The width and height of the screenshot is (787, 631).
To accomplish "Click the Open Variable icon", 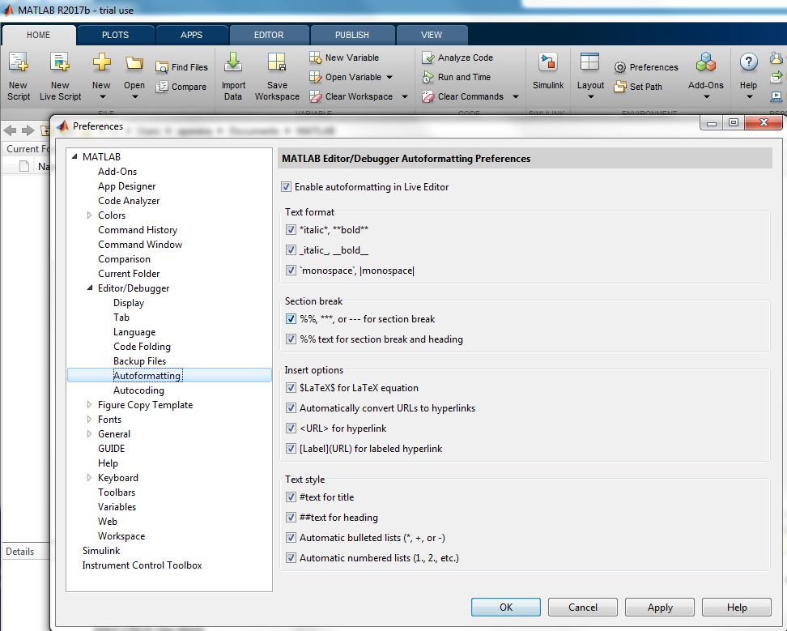I will [315, 77].
